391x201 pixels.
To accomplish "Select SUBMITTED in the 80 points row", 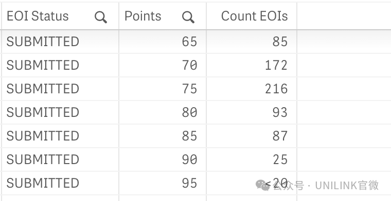I will 43,112.
